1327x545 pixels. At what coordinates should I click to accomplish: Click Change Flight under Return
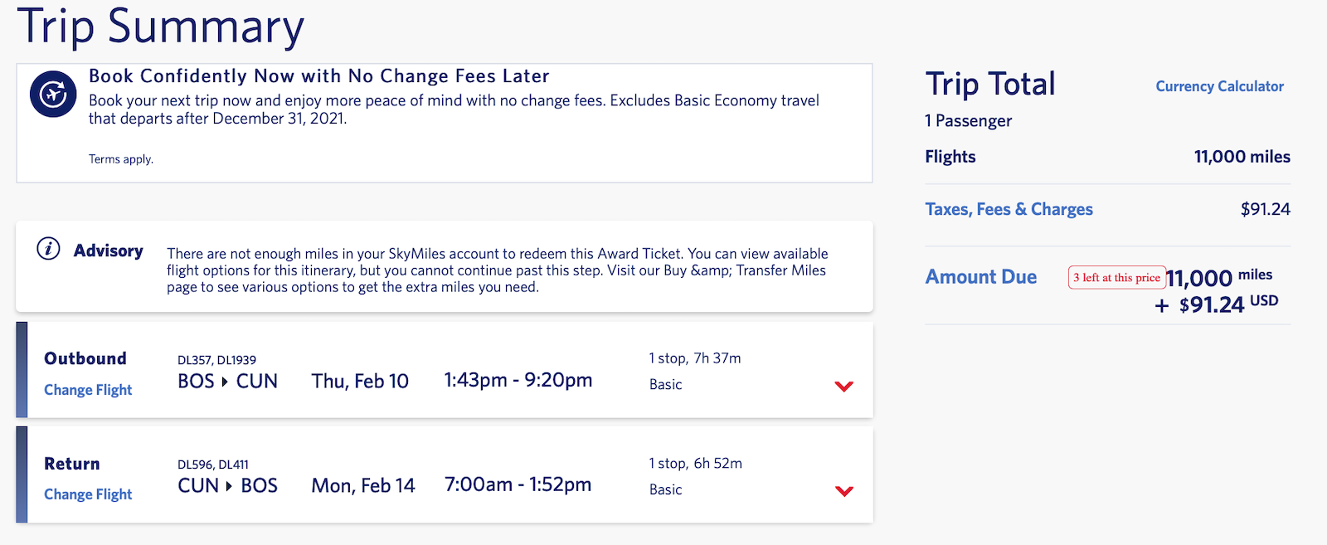point(88,494)
